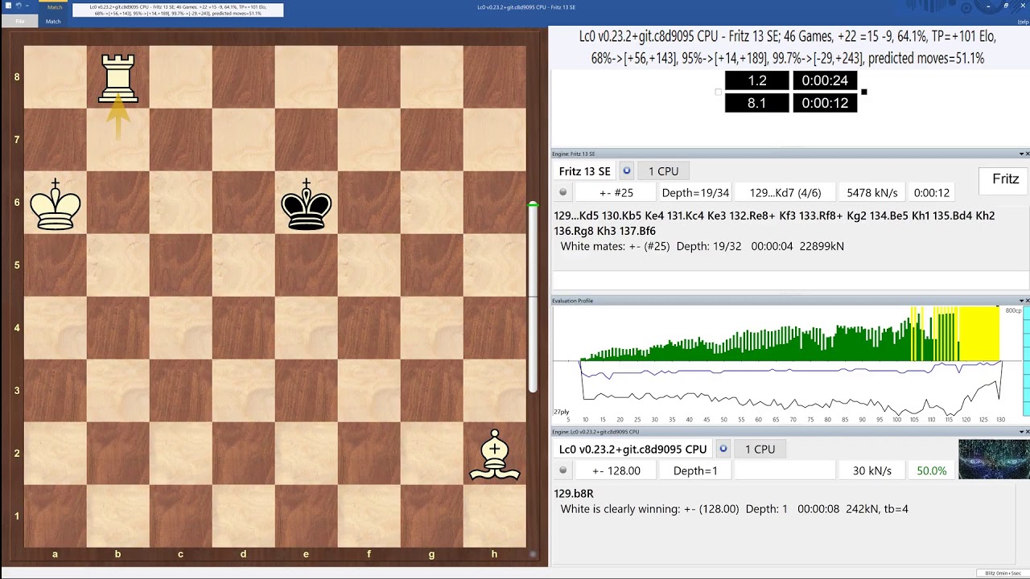Click the white rook on b8
Image resolution: width=1030 pixels, height=579 pixels.
click(x=118, y=78)
